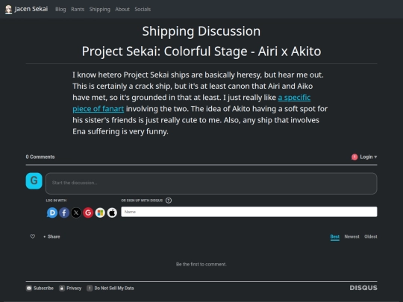
Task: Click the 0 Comments counter
Action: point(40,157)
